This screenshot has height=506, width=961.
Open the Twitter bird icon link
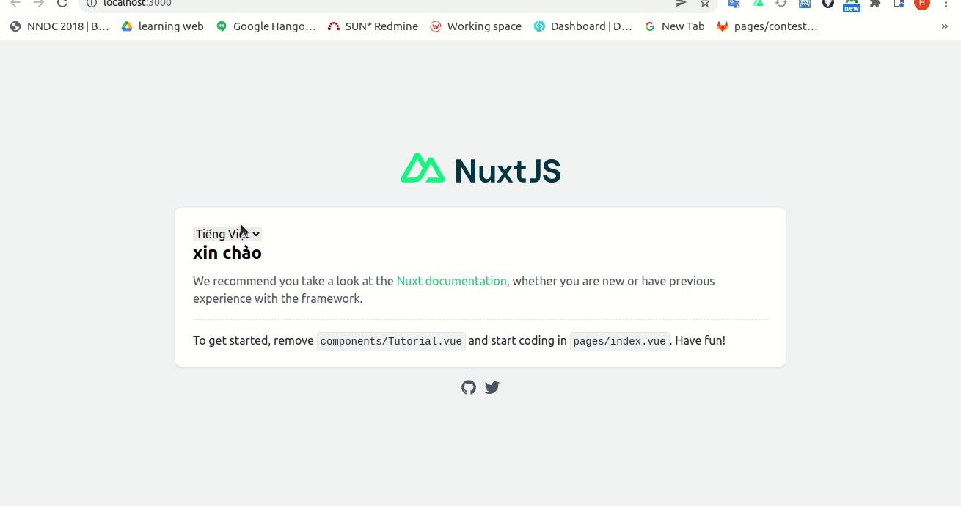point(492,387)
